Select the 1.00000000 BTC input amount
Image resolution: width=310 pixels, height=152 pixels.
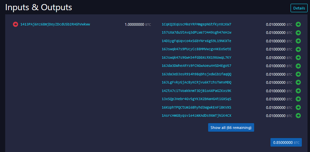[138, 25]
